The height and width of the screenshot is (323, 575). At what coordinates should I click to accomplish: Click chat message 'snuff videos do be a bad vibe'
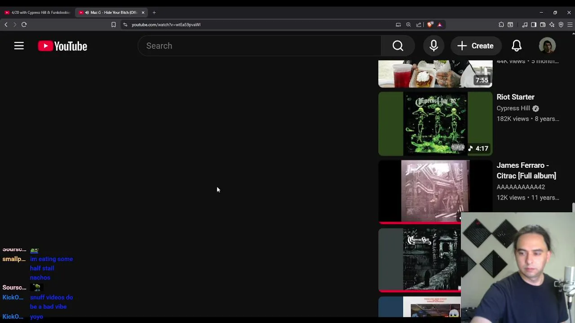click(x=51, y=302)
